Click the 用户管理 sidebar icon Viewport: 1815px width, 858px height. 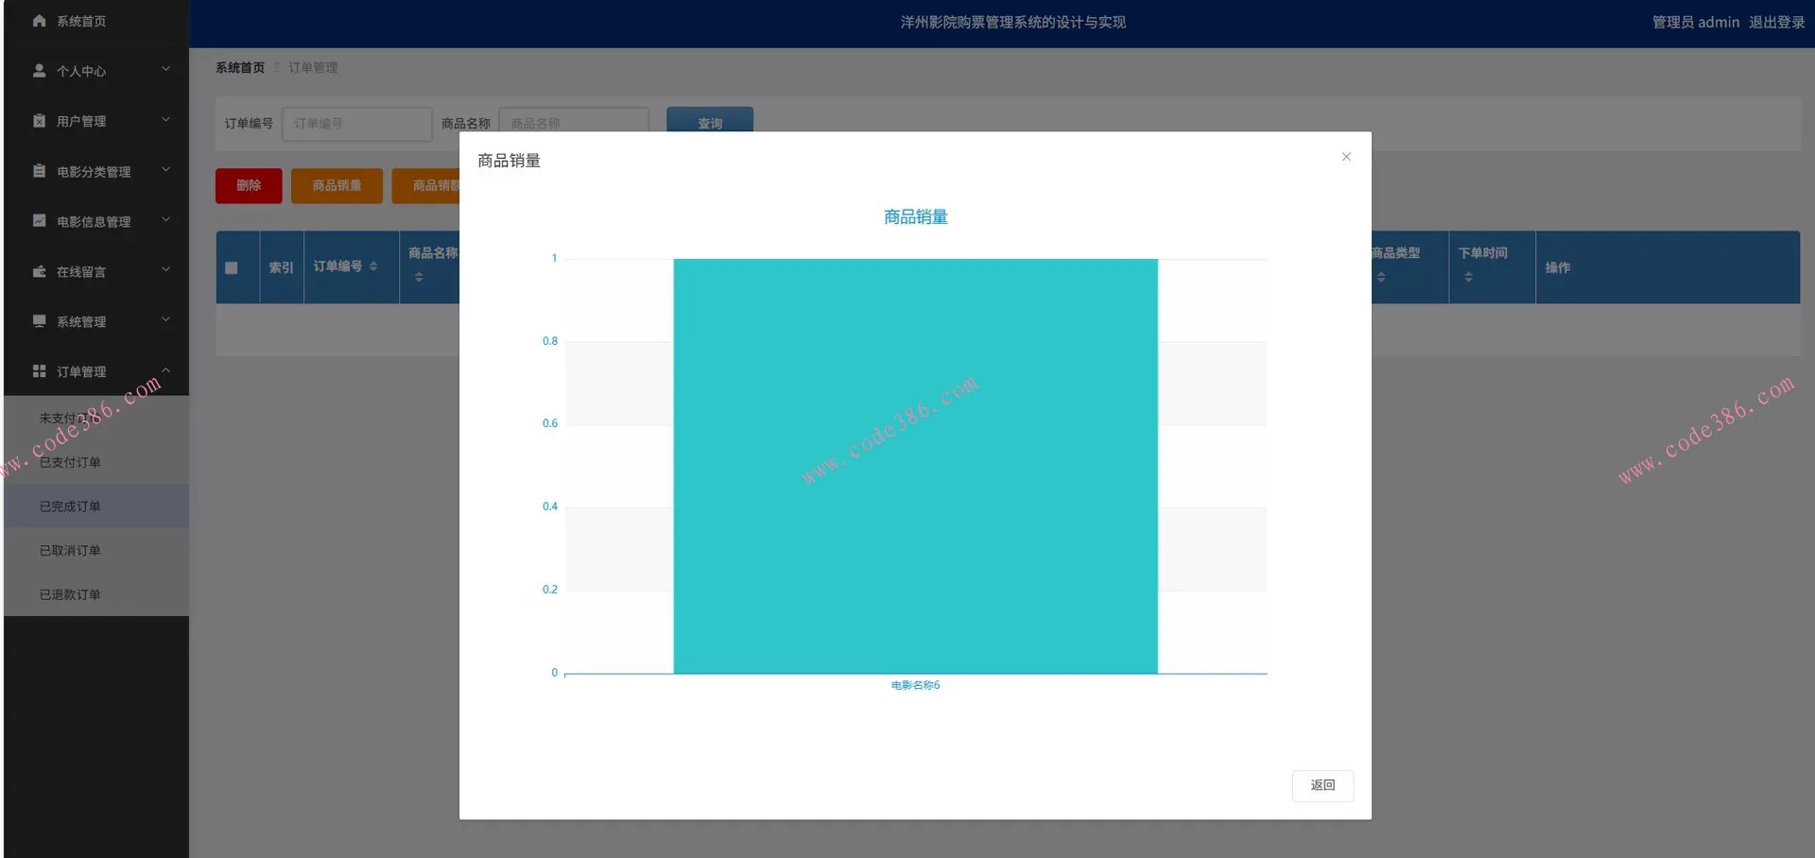[39, 120]
